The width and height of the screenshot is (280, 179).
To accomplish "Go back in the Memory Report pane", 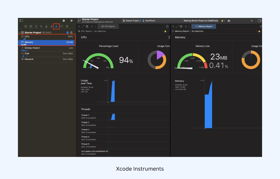I will (186, 26).
